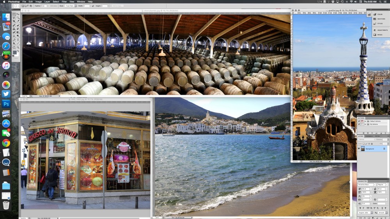Expand the Default Actions folder
This screenshot has width=390, height=219.
tap(365, 121)
